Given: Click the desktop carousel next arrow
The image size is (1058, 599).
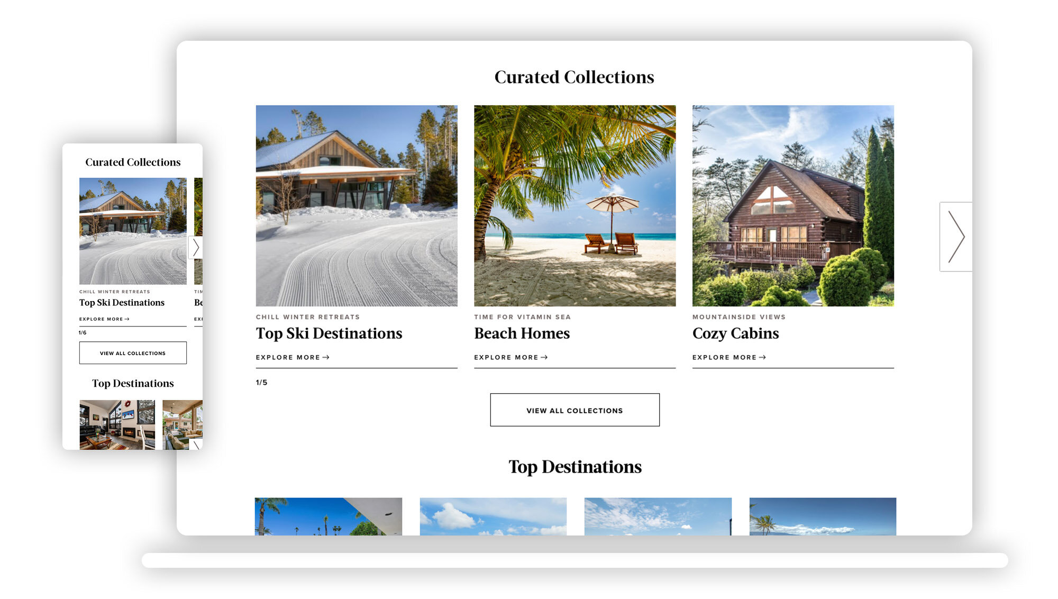Looking at the screenshot, I should coord(955,237).
